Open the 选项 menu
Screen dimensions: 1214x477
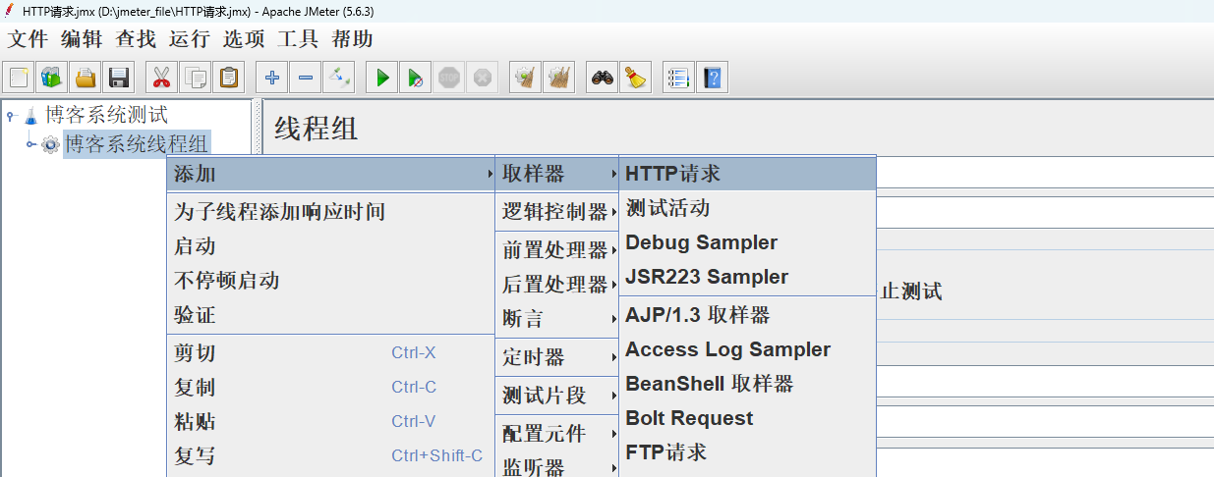point(244,39)
